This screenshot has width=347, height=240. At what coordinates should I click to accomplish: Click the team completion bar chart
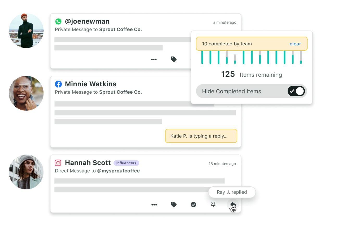252,57
